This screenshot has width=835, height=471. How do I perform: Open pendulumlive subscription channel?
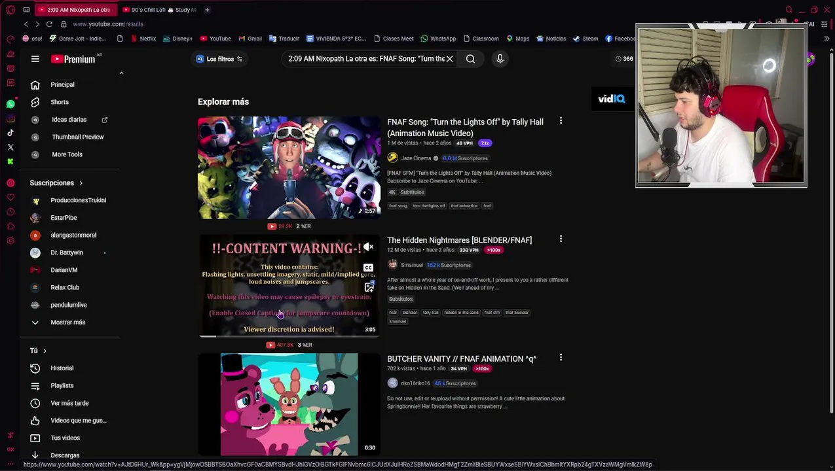pyautogui.click(x=69, y=305)
